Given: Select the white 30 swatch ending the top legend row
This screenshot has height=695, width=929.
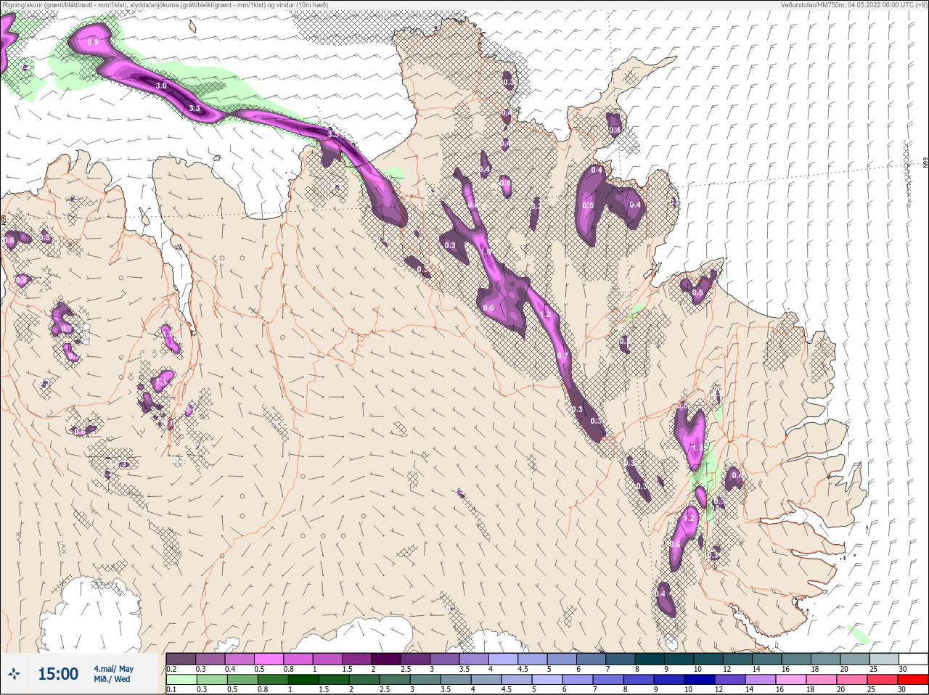Looking at the screenshot, I should click(x=914, y=659).
